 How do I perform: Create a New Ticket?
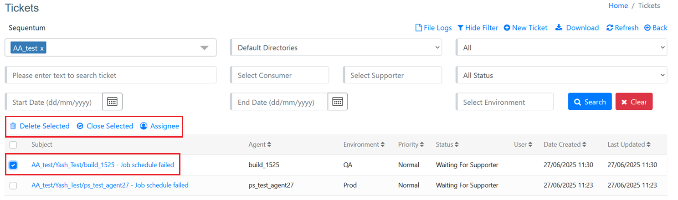pyautogui.click(x=525, y=28)
